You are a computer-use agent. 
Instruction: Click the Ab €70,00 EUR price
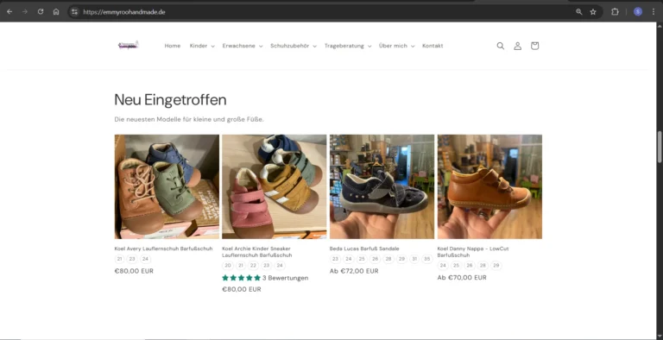click(462, 277)
